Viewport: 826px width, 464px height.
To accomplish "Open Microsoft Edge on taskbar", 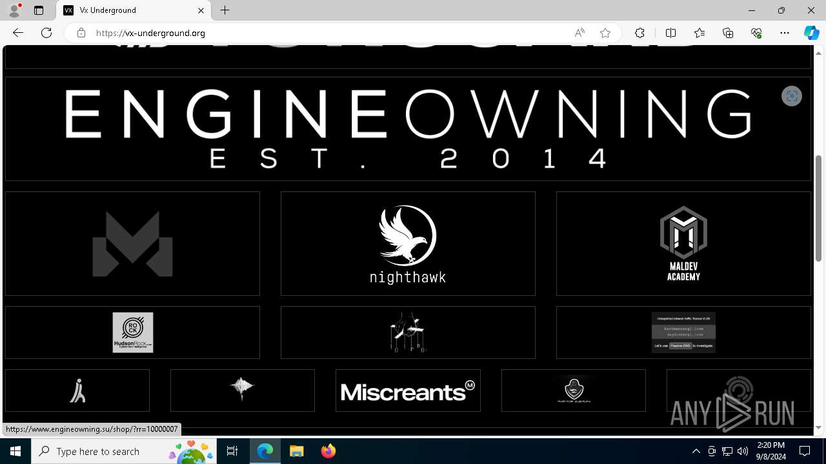I will coord(266,451).
